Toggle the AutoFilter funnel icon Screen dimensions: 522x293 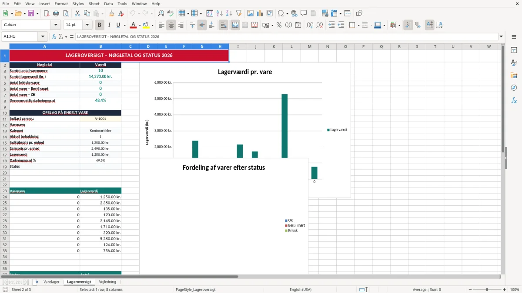point(238,13)
